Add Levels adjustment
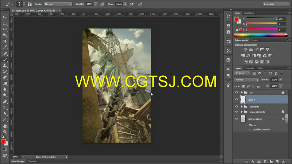The width and height of the screenshot is (292, 164). [251, 50]
